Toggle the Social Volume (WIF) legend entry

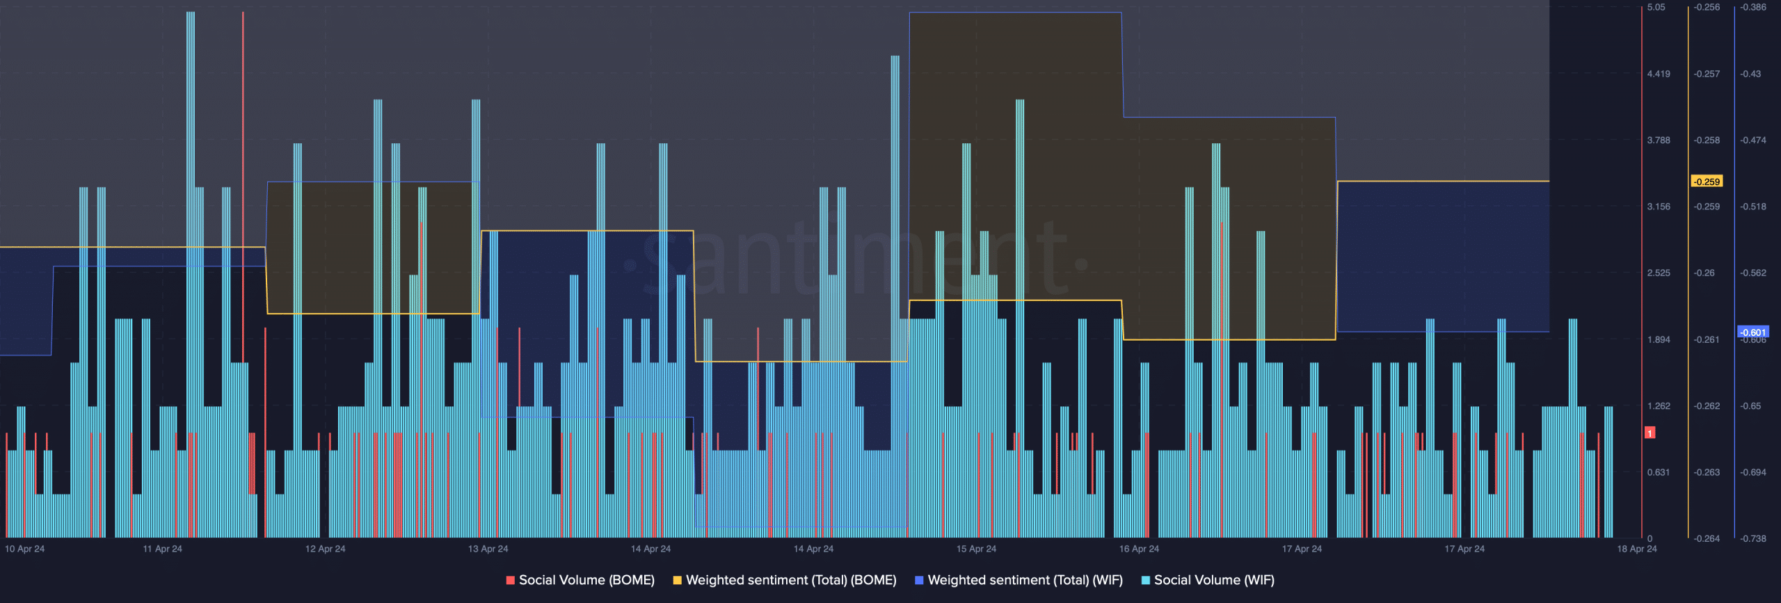[1208, 580]
